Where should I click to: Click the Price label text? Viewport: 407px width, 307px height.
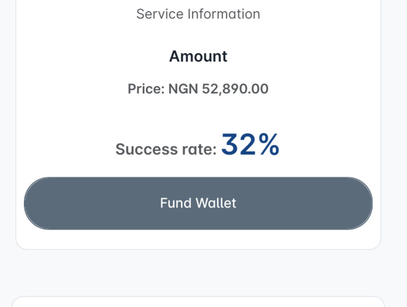146,89
